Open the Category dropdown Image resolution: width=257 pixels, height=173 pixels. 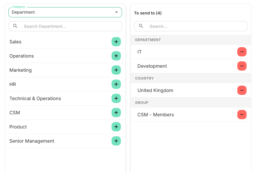click(x=65, y=12)
